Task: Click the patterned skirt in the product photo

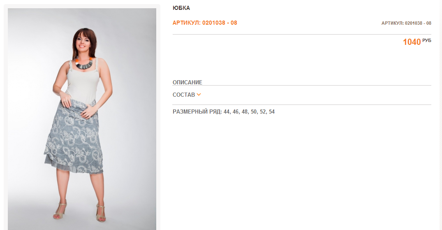Action: [74, 138]
